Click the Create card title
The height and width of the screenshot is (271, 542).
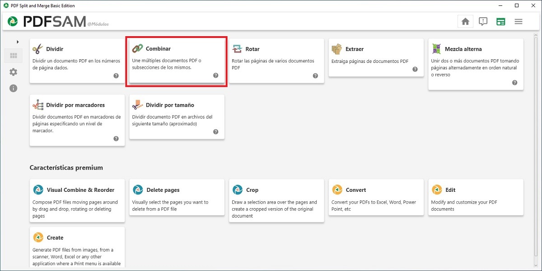(x=55, y=238)
